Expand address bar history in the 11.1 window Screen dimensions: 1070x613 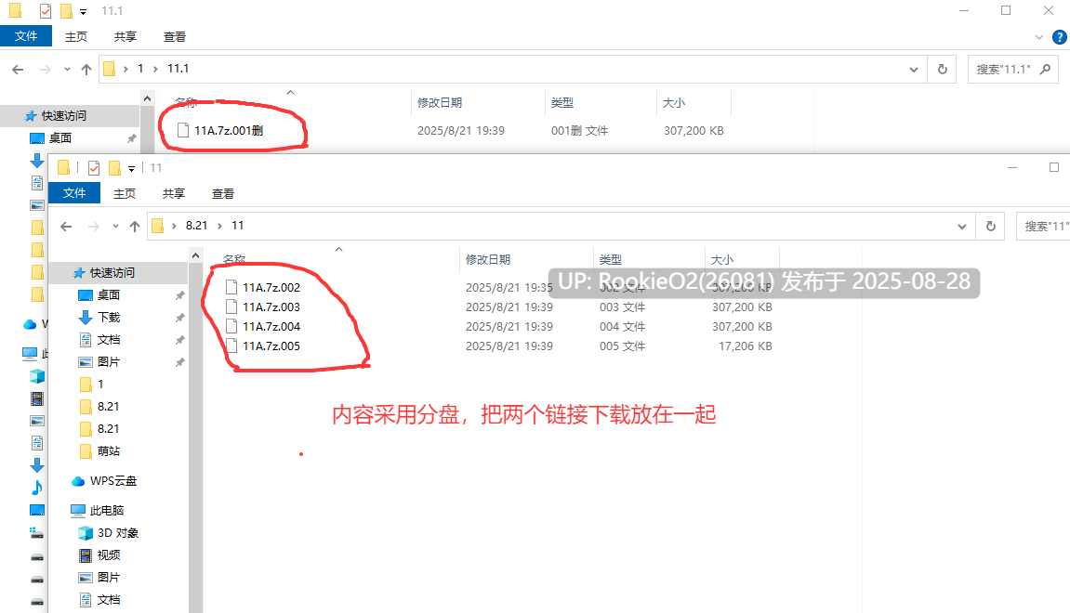tap(914, 70)
